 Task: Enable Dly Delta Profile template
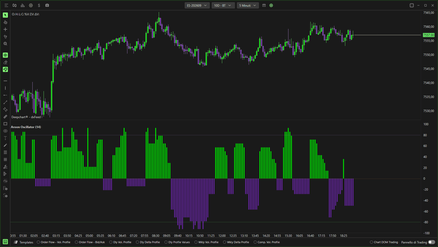pos(148,242)
